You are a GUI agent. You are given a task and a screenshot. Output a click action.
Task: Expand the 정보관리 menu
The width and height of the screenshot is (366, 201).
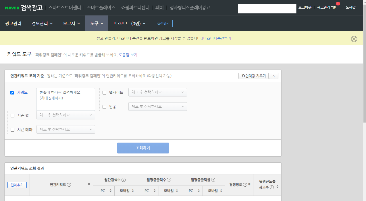coord(42,23)
